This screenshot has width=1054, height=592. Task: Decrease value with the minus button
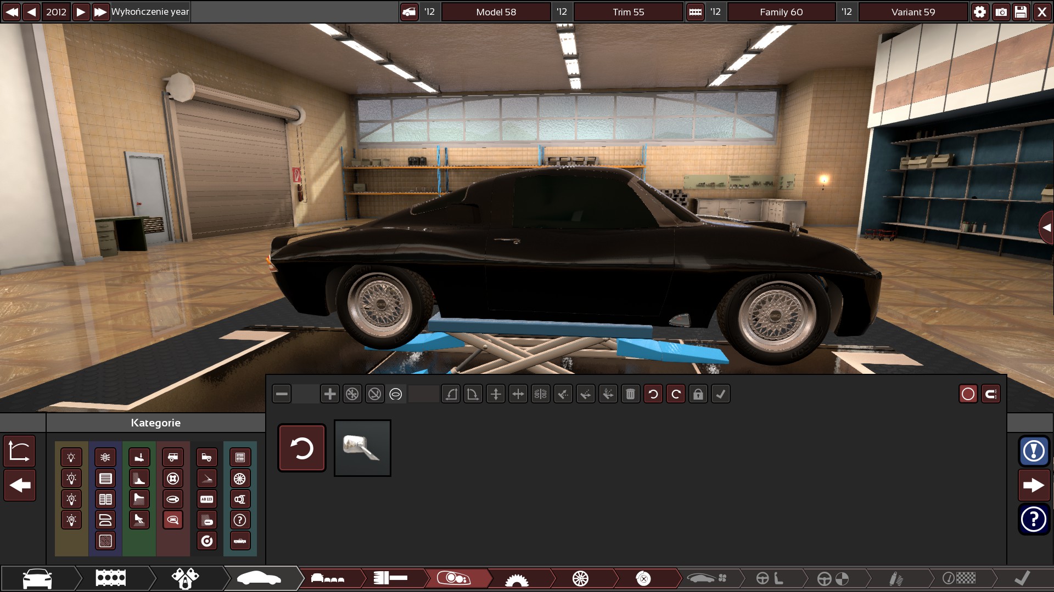tap(282, 394)
